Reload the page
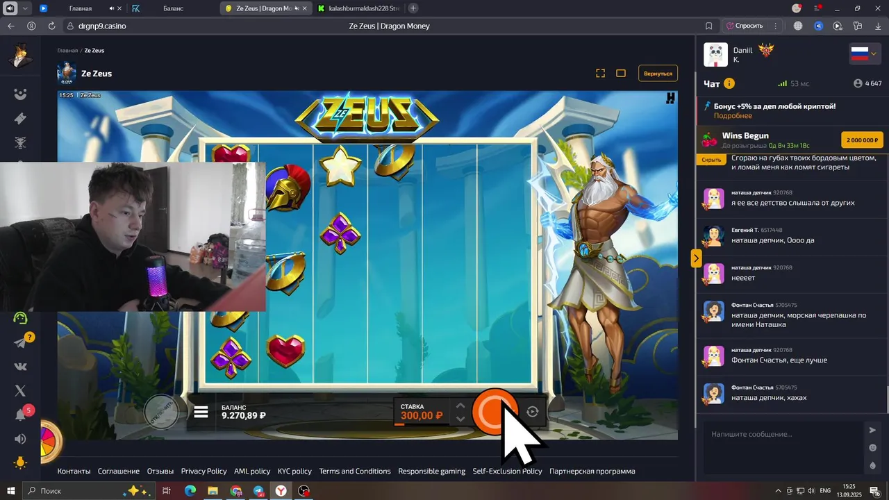 click(x=51, y=26)
